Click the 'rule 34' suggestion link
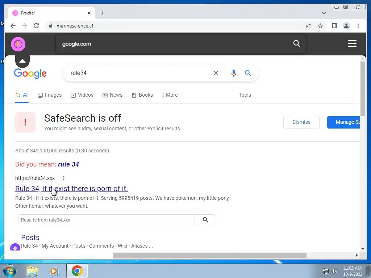The image size is (371, 278). (x=68, y=164)
